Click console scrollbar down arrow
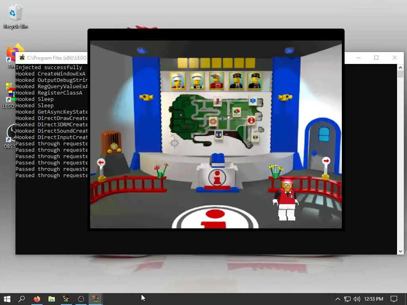This screenshot has height=305, width=407. click(400, 251)
